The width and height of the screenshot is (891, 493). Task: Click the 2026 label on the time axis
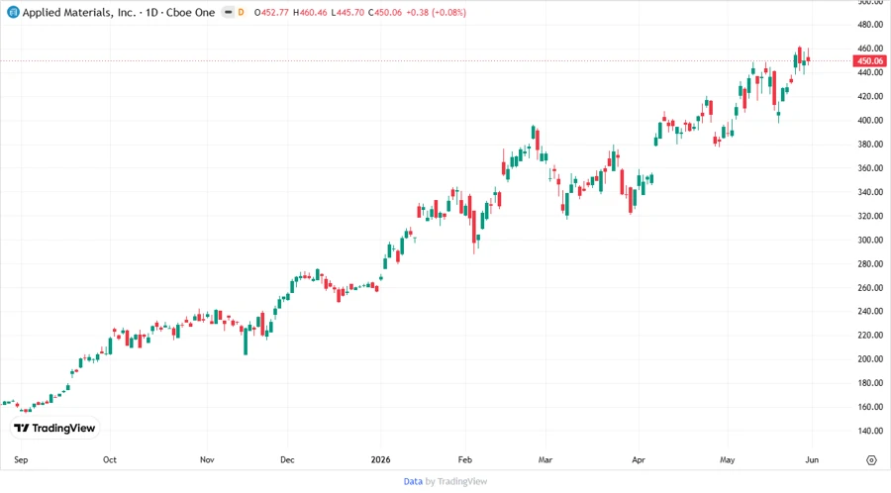click(x=381, y=459)
